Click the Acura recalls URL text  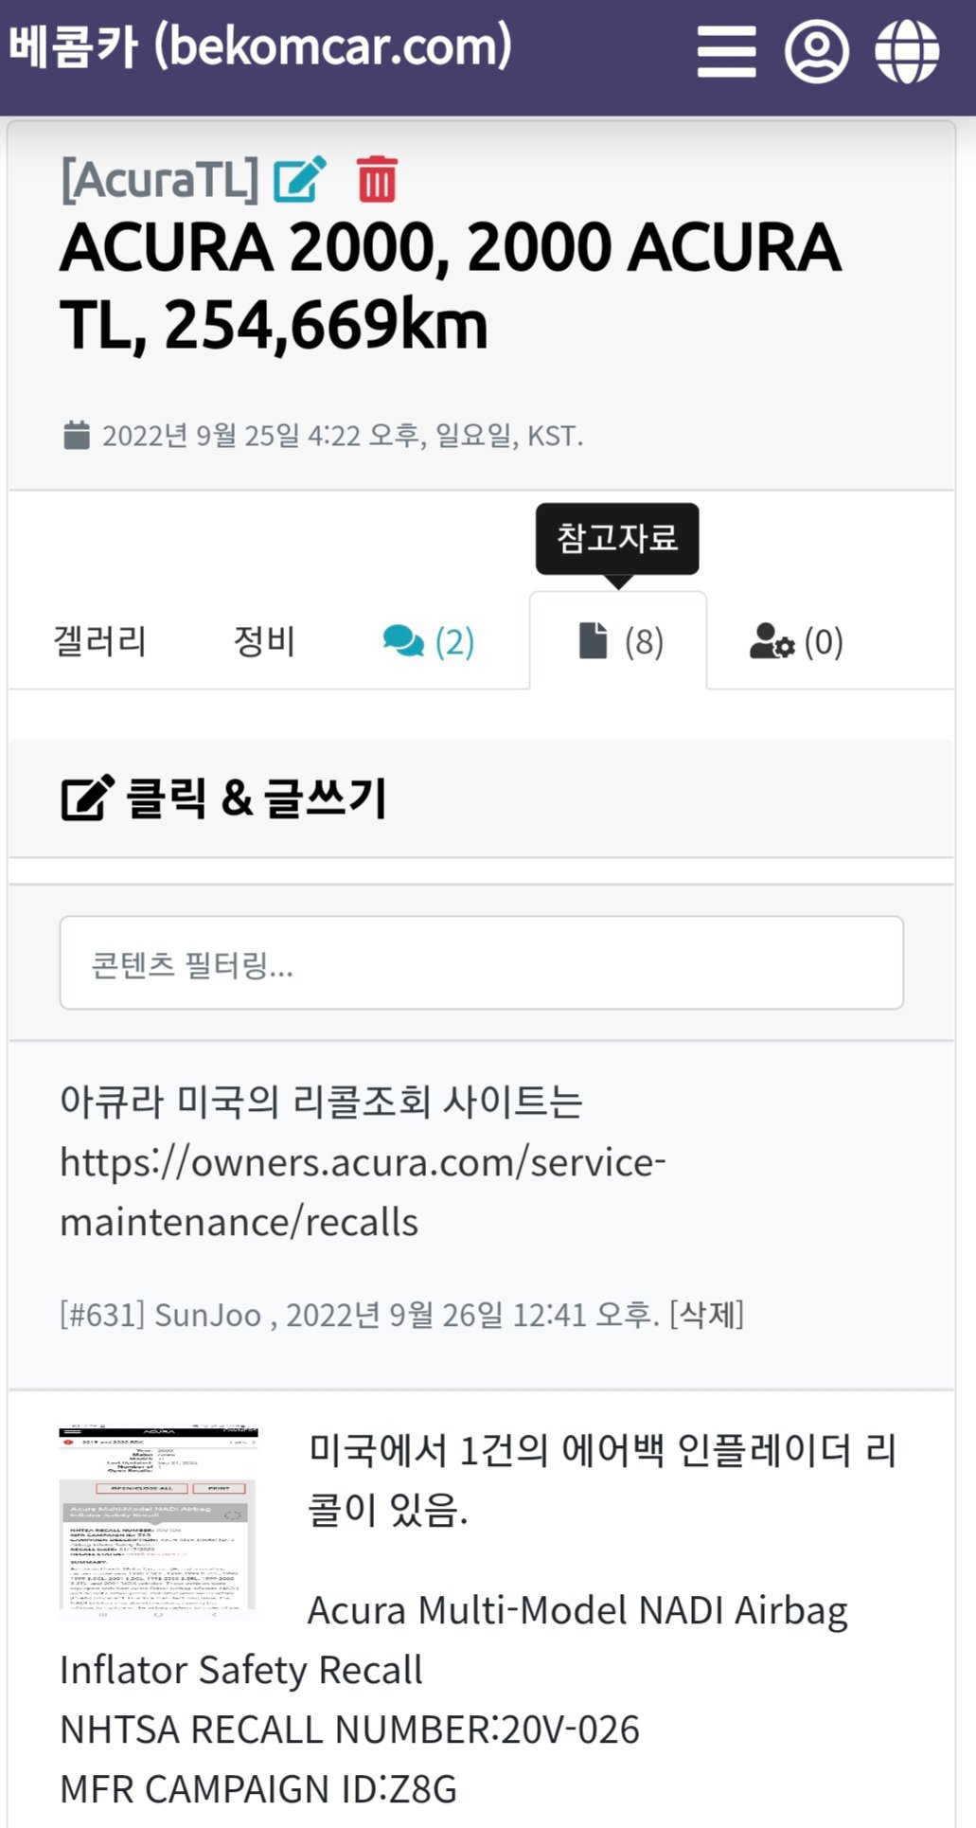click(x=363, y=1192)
